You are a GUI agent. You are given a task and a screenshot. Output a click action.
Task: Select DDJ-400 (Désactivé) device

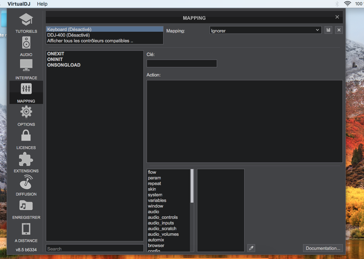tap(105, 35)
